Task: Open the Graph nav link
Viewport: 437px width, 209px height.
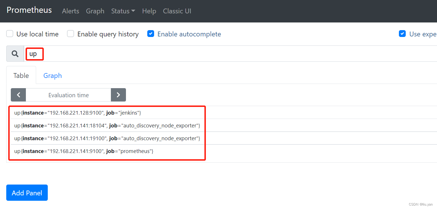Action: point(95,11)
